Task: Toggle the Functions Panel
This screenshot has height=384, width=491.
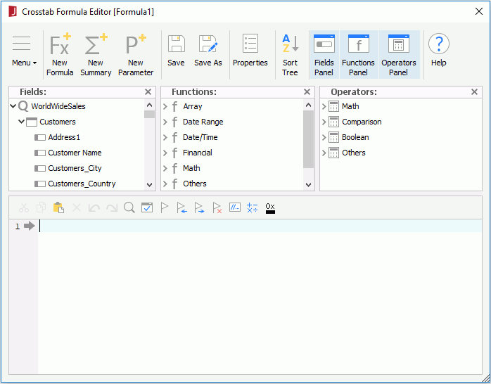Action: tap(358, 55)
